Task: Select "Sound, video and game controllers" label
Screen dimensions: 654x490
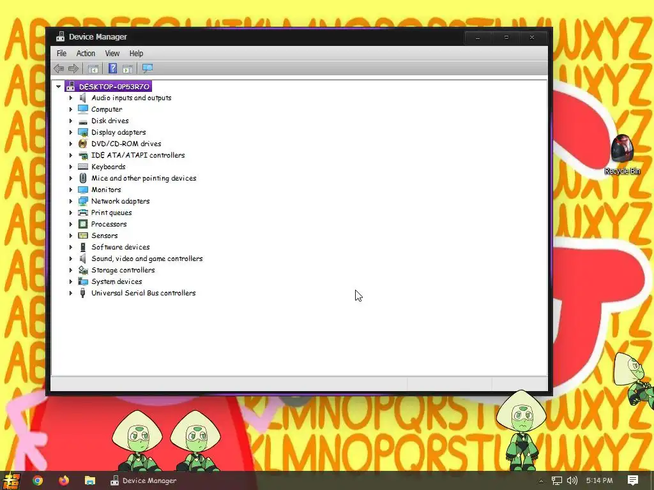Action: [148, 259]
